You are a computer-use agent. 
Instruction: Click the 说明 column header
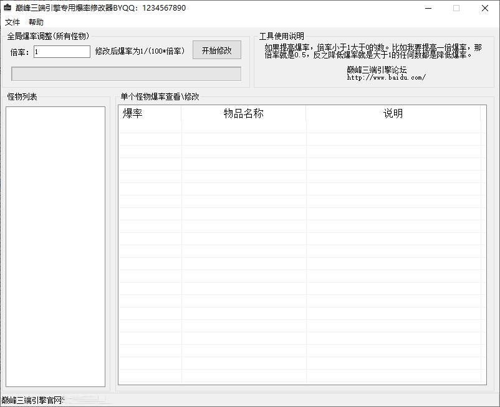pyautogui.click(x=393, y=113)
